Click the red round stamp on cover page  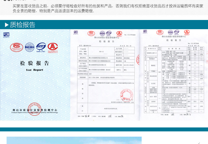(x=34, y=109)
